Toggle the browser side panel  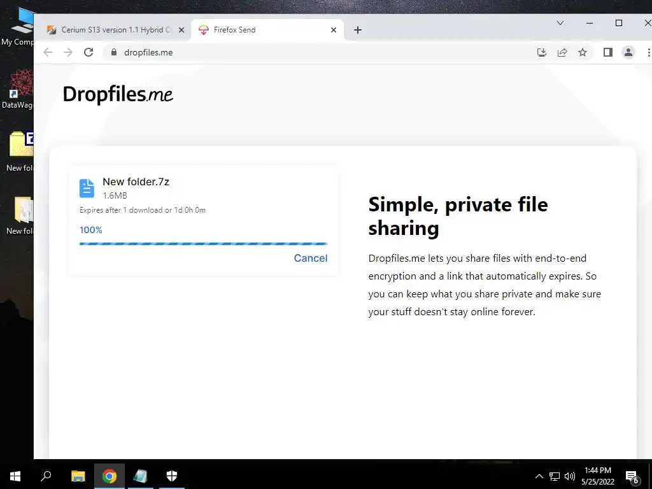[x=608, y=52]
